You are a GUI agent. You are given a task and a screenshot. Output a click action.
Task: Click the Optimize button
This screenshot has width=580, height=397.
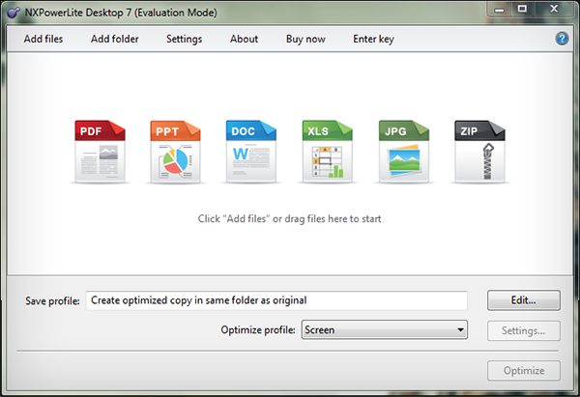(523, 370)
